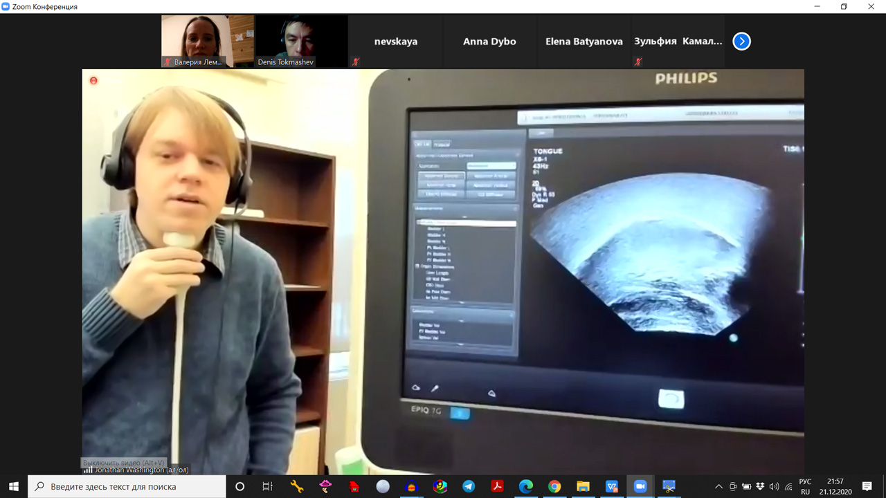886x498 pixels.
Task: Click the red recording indicator dot
Action: [93, 81]
